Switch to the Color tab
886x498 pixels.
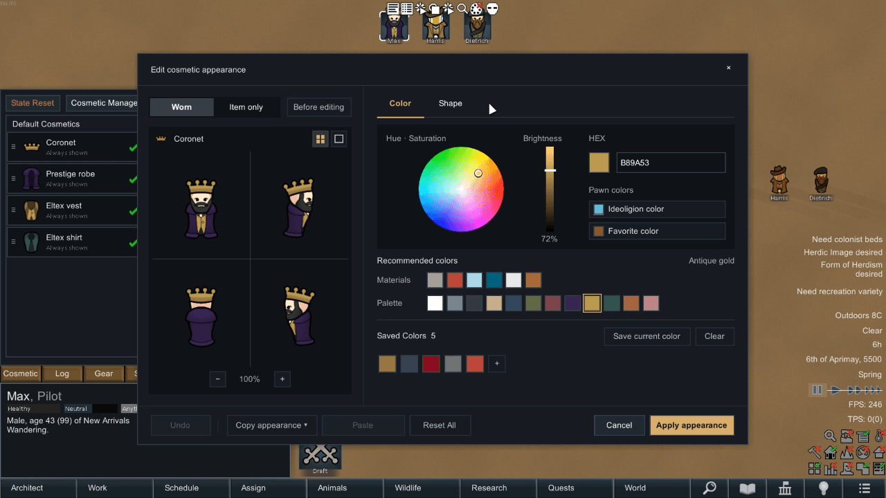400,104
